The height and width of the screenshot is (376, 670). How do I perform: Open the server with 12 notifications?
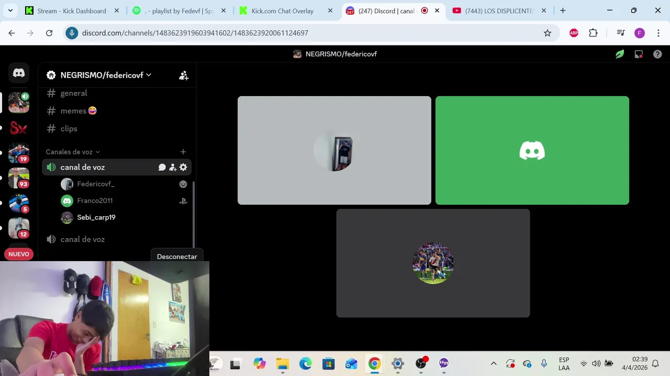pos(19,228)
